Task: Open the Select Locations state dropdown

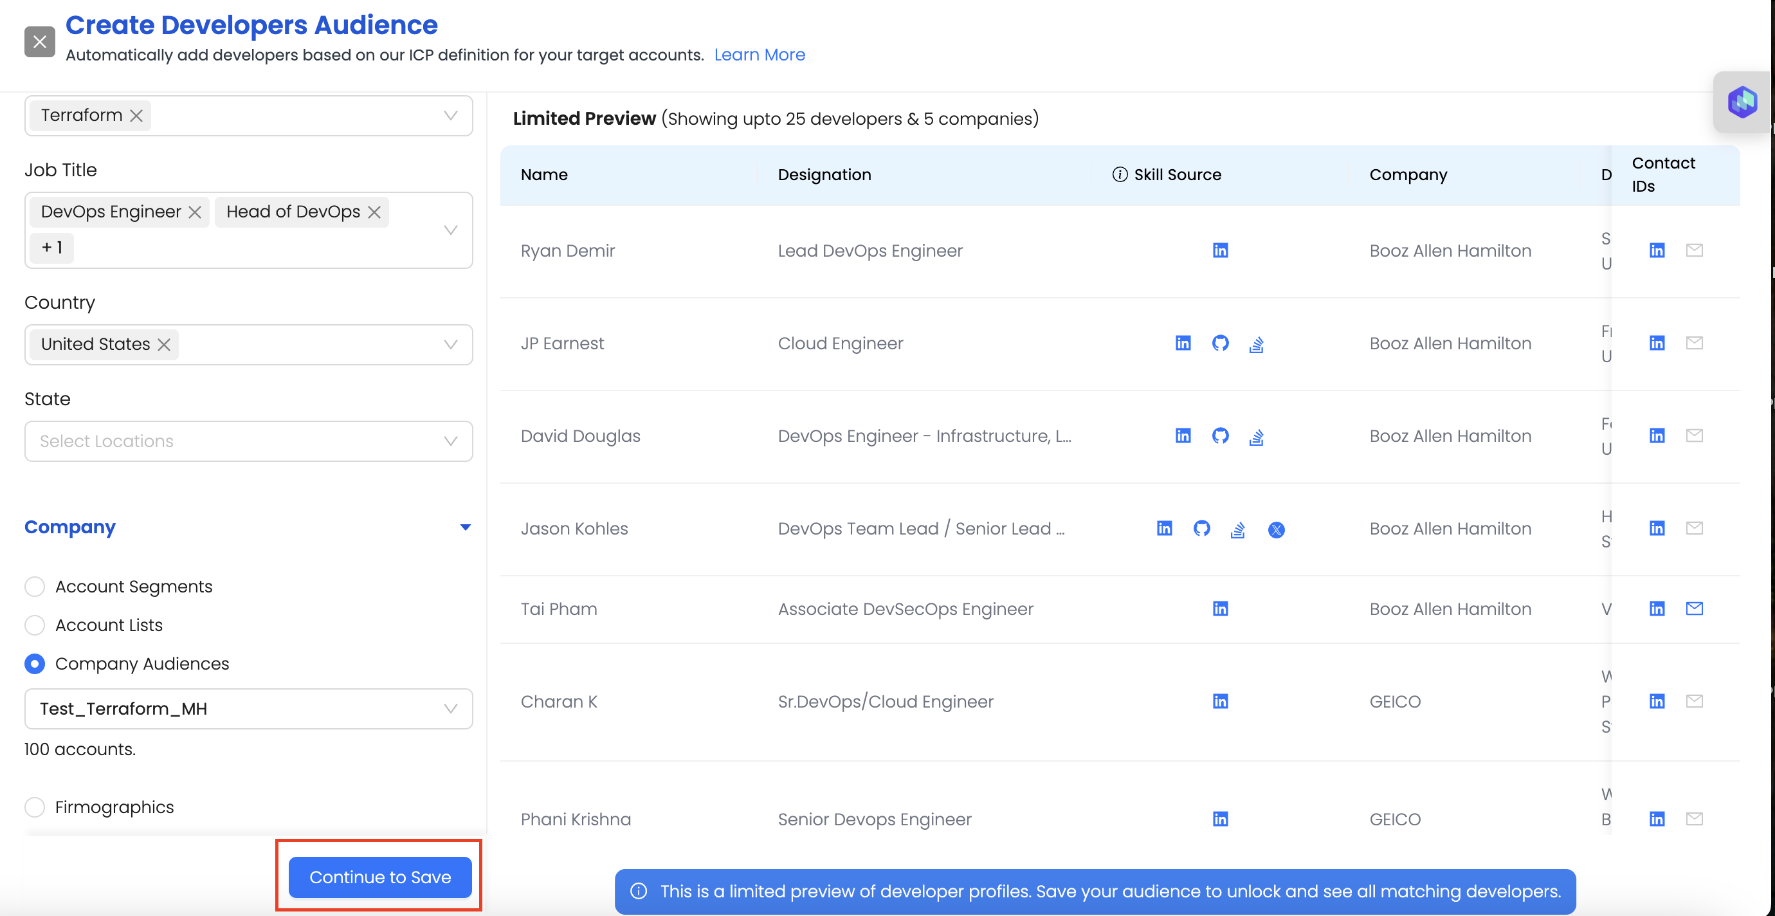Action: (248, 441)
